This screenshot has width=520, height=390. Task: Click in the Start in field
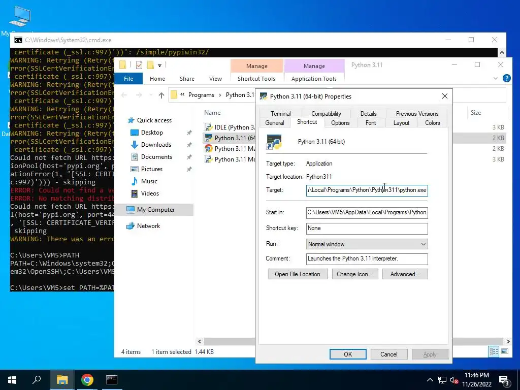tap(367, 213)
